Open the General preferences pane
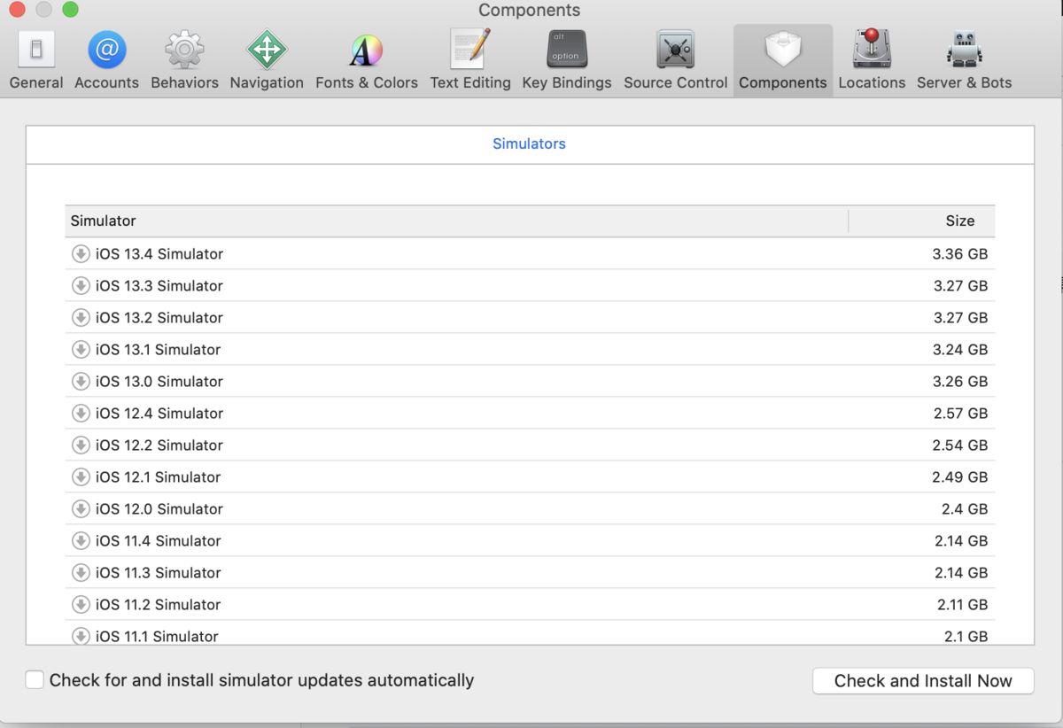 click(x=36, y=59)
